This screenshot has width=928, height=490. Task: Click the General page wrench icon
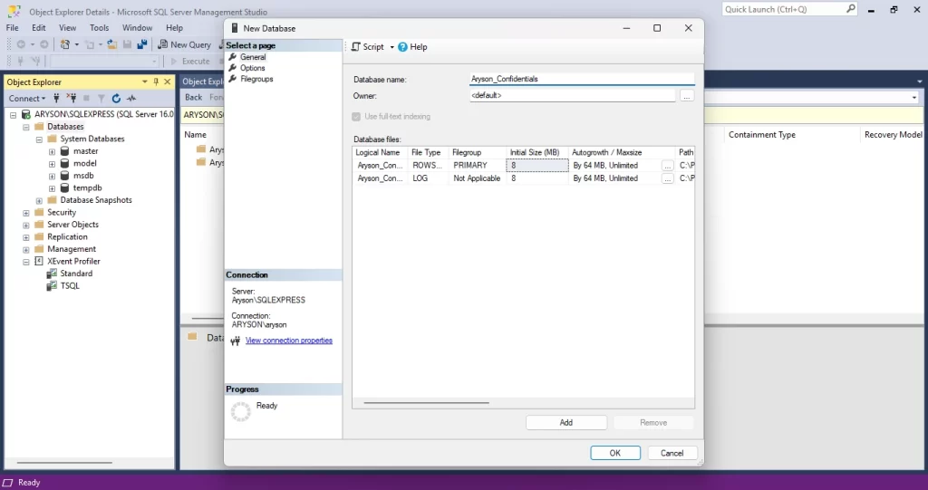pyautogui.click(x=233, y=57)
